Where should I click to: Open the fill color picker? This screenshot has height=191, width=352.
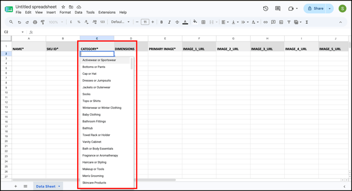195,22
